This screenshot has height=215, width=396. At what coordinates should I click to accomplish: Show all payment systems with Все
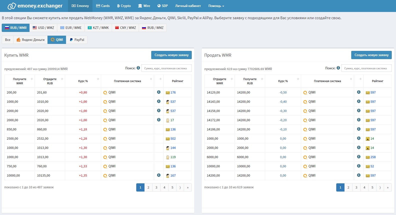8,40
